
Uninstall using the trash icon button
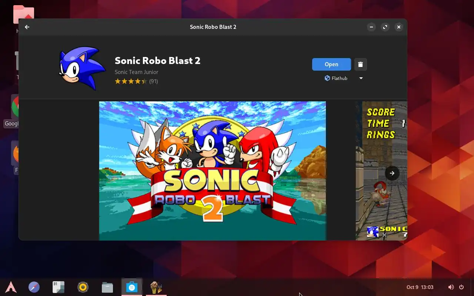click(360, 64)
